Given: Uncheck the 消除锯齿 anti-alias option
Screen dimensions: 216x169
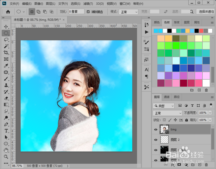Looking at the screenshot, I should click(88, 12).
